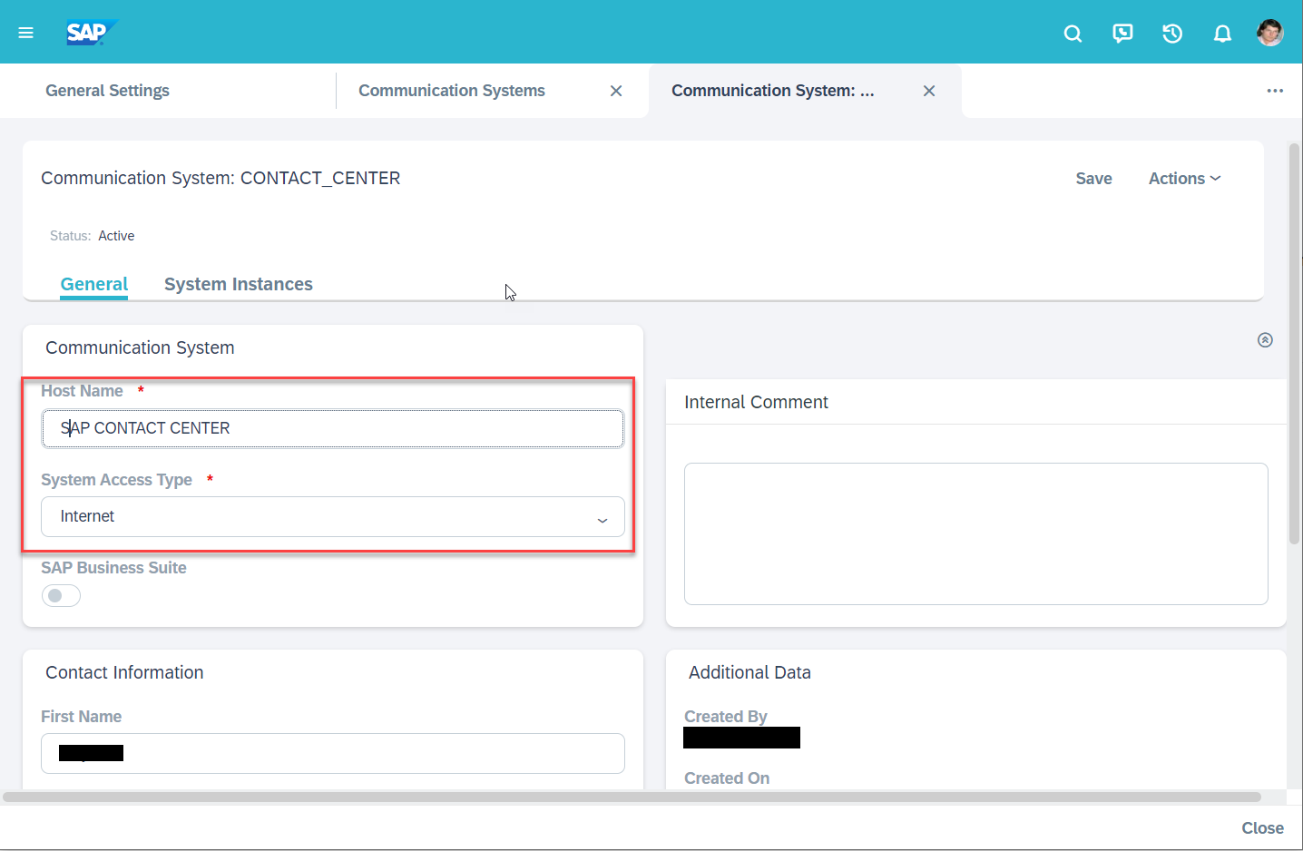Click the Created By label
Viewport: 1303px width, 851px height.
pyautogui.click(x=725, y=717)
